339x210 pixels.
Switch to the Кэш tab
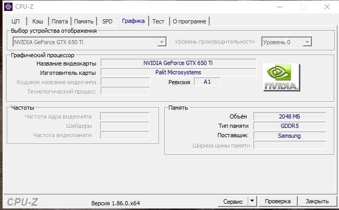[x=38, y=21]
